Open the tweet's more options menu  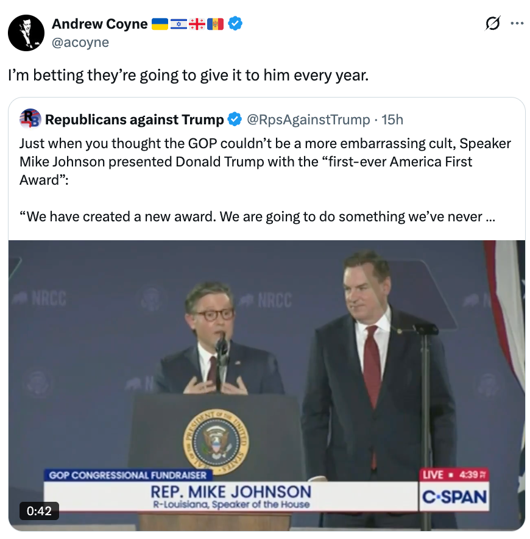pos(517,23)
